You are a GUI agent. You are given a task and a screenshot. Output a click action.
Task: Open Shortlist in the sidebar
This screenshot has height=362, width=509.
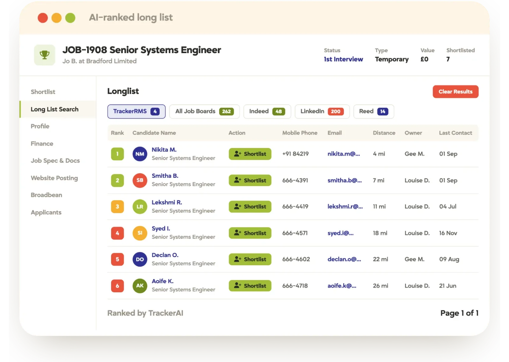point(43,92)
